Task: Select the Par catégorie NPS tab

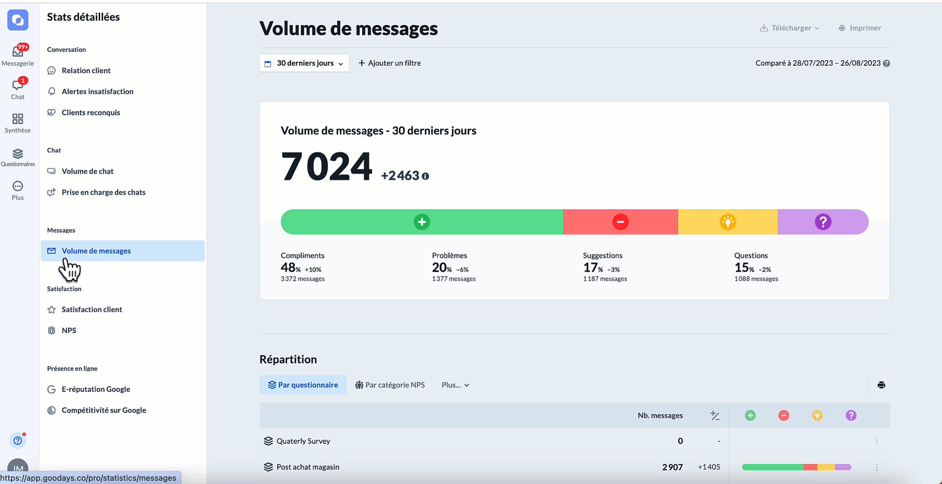Action: pos(390,385)
